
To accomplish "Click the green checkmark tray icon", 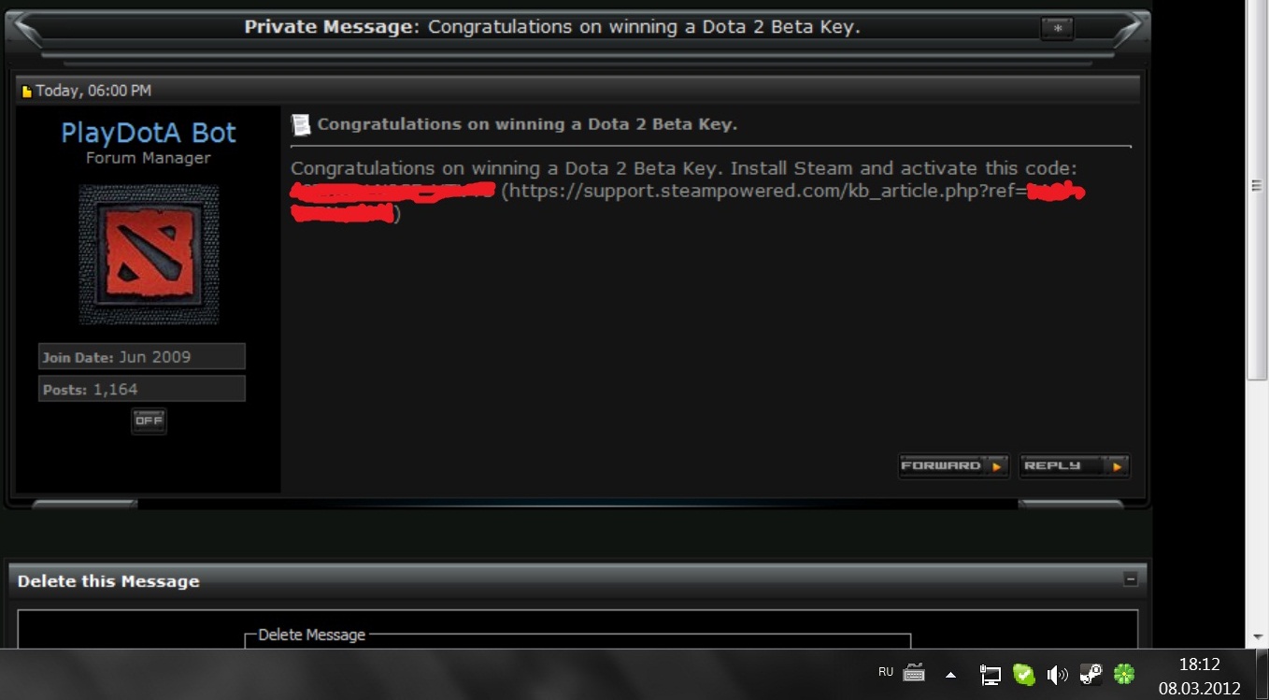I will tap(1024, 674).
